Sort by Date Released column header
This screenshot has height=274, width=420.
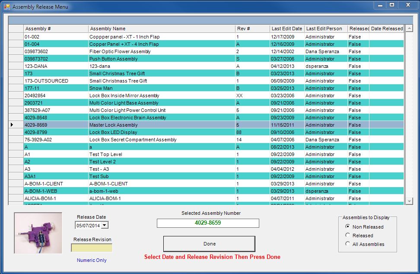click(x=387, y=29)
